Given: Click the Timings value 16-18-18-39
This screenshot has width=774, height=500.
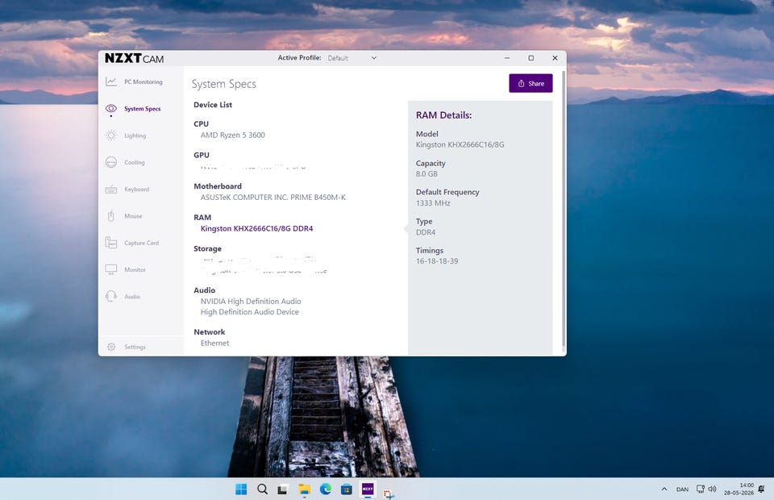Looking at the screenshot, I should click(437, 261).
